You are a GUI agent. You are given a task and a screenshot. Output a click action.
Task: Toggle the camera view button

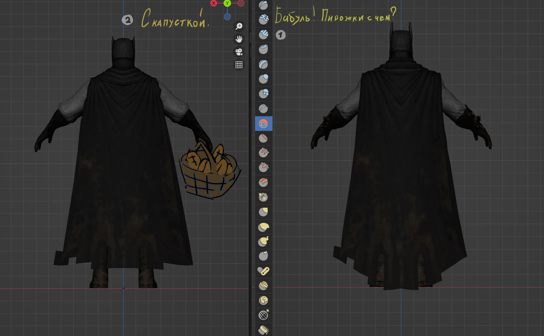[x=239, y=52]
